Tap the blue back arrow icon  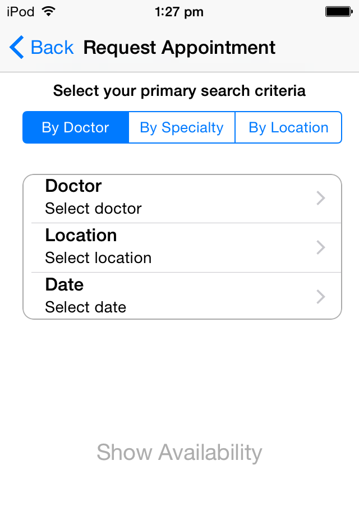click(17, 48)
